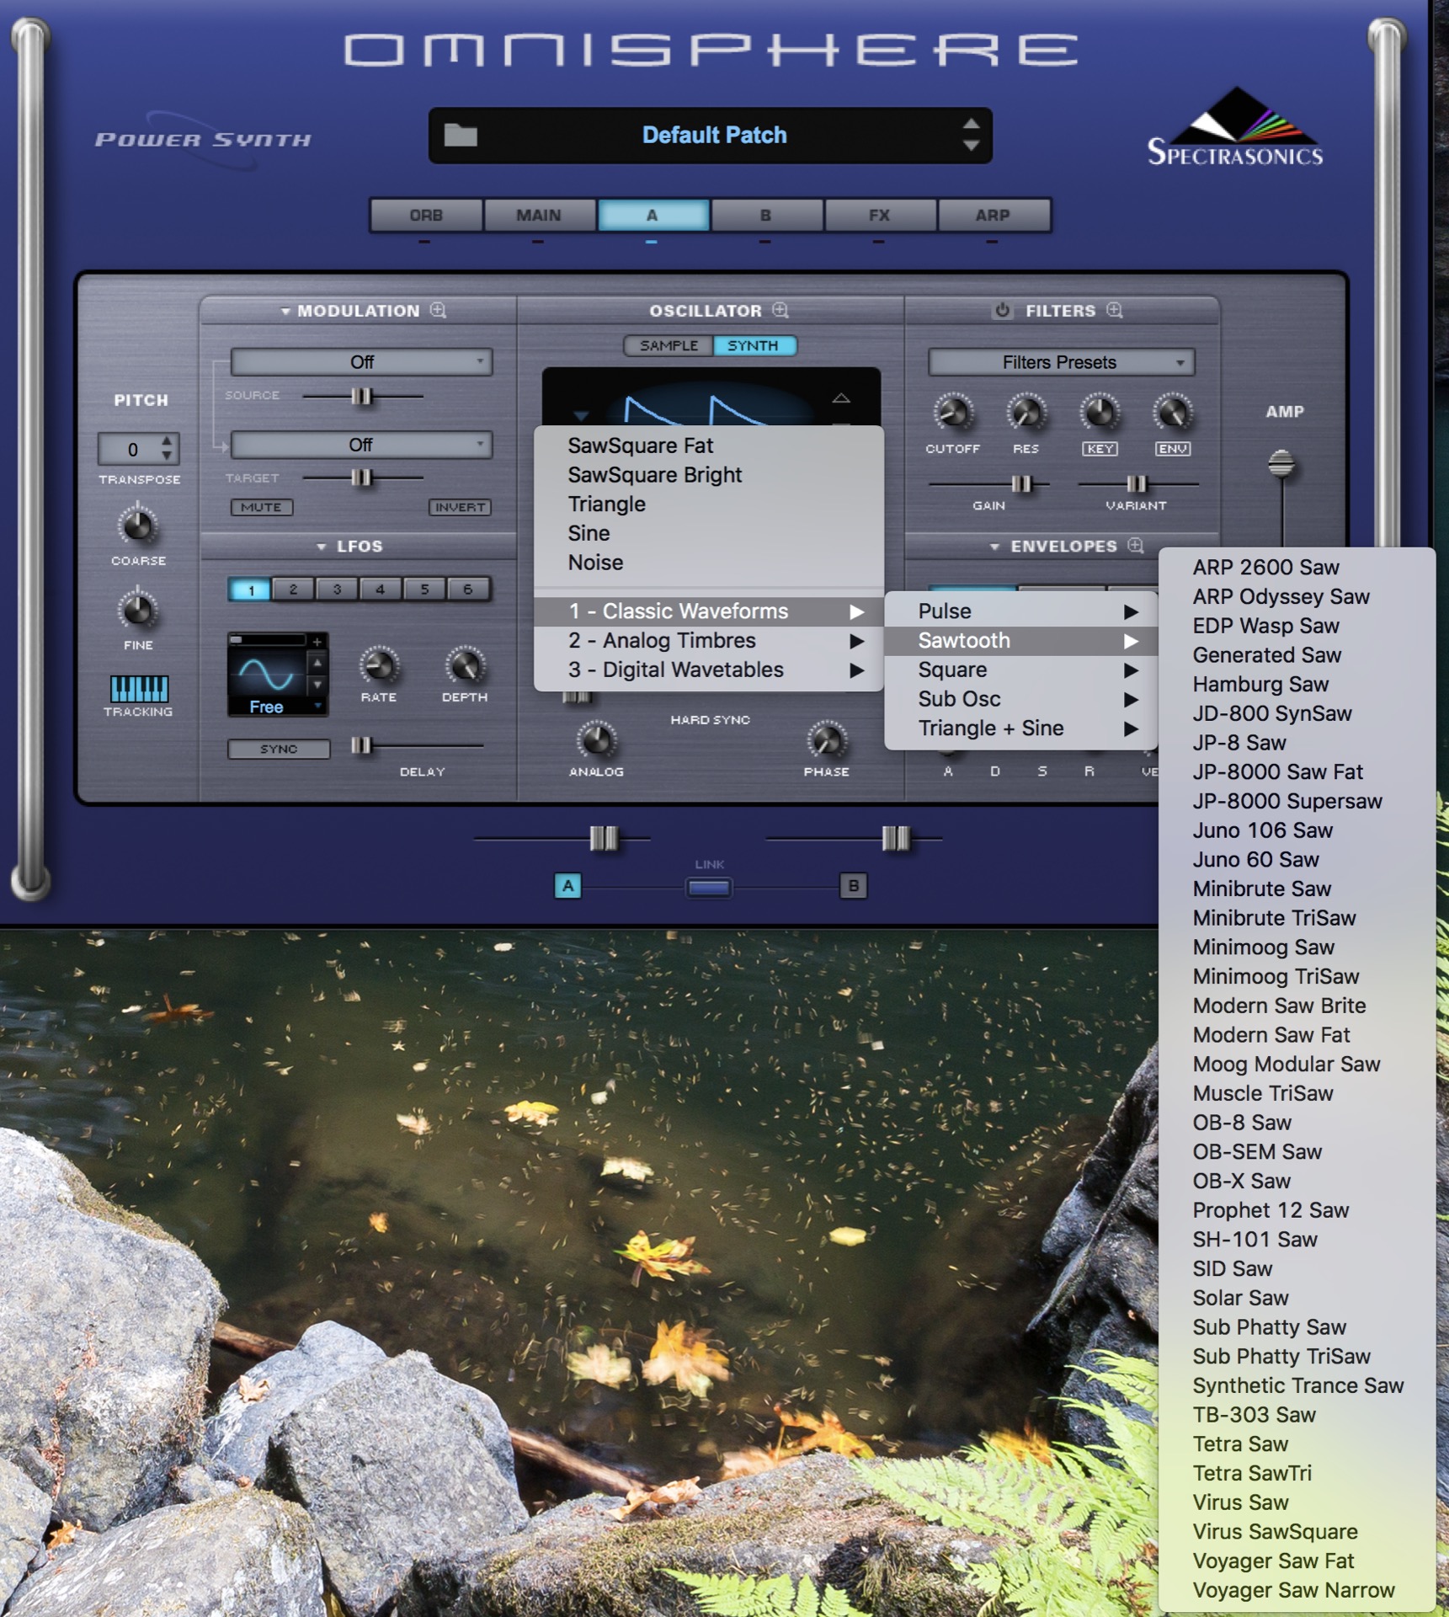The width and height of the screenshot is (1449, 1617).
Task: Click the transpose stepper arrows
Action: tap(167, 448)
